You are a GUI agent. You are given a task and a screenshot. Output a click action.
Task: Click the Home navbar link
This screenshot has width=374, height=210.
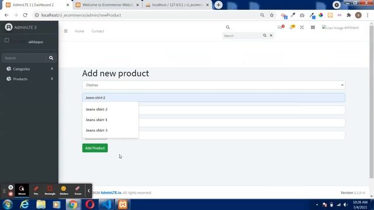[79, 31]
